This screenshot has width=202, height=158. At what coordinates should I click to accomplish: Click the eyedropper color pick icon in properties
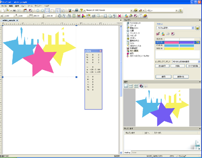158,34
